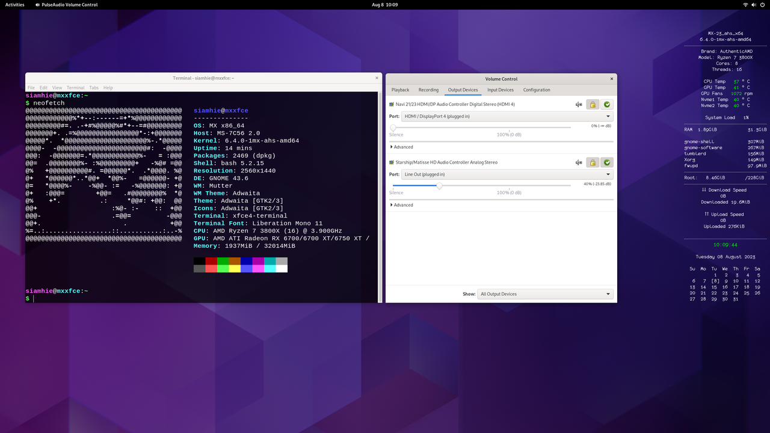Click the 'neofetch' command text
This screenshot has height=433, width=770.
pyautogui.click(x=49, y=103)
